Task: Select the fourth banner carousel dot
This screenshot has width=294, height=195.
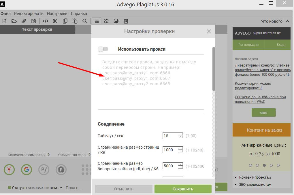Action: tap(271, 165)
